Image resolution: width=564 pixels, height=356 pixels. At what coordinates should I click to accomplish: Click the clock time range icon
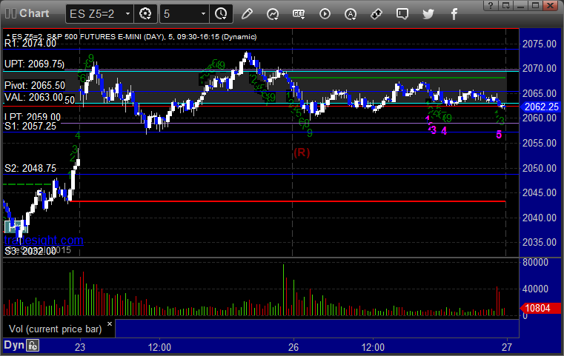click(221, 14)
